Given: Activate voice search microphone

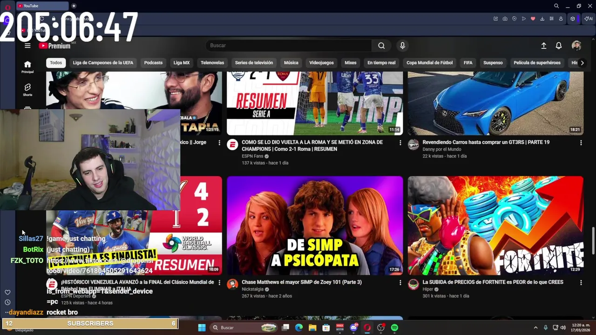Looking at the screenshot, I should click(x=402, y=46).
